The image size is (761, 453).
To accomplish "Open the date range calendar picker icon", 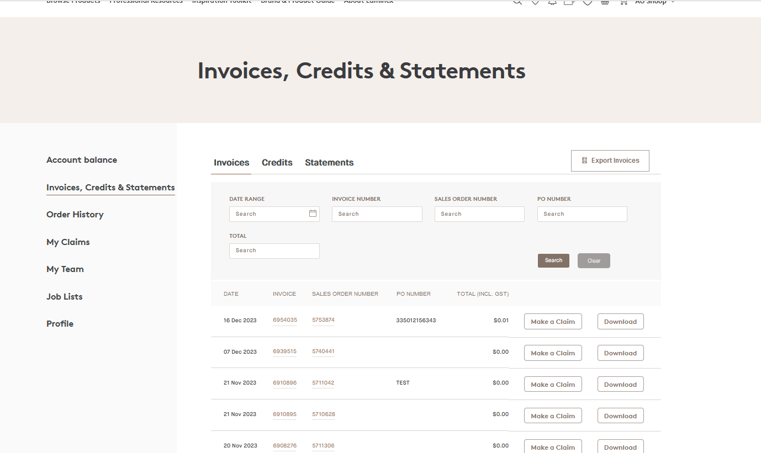I will 313,214.
